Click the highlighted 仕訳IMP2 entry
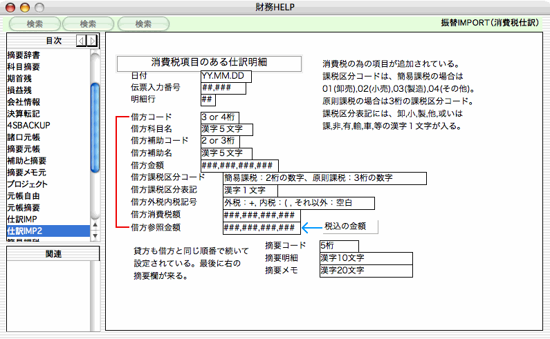Screen dimensions: 550x339 (25, 231)
